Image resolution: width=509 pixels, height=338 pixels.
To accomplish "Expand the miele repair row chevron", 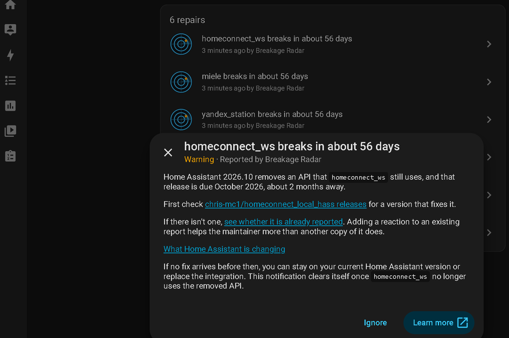I will pyautogui.click(x=489, y=82).
